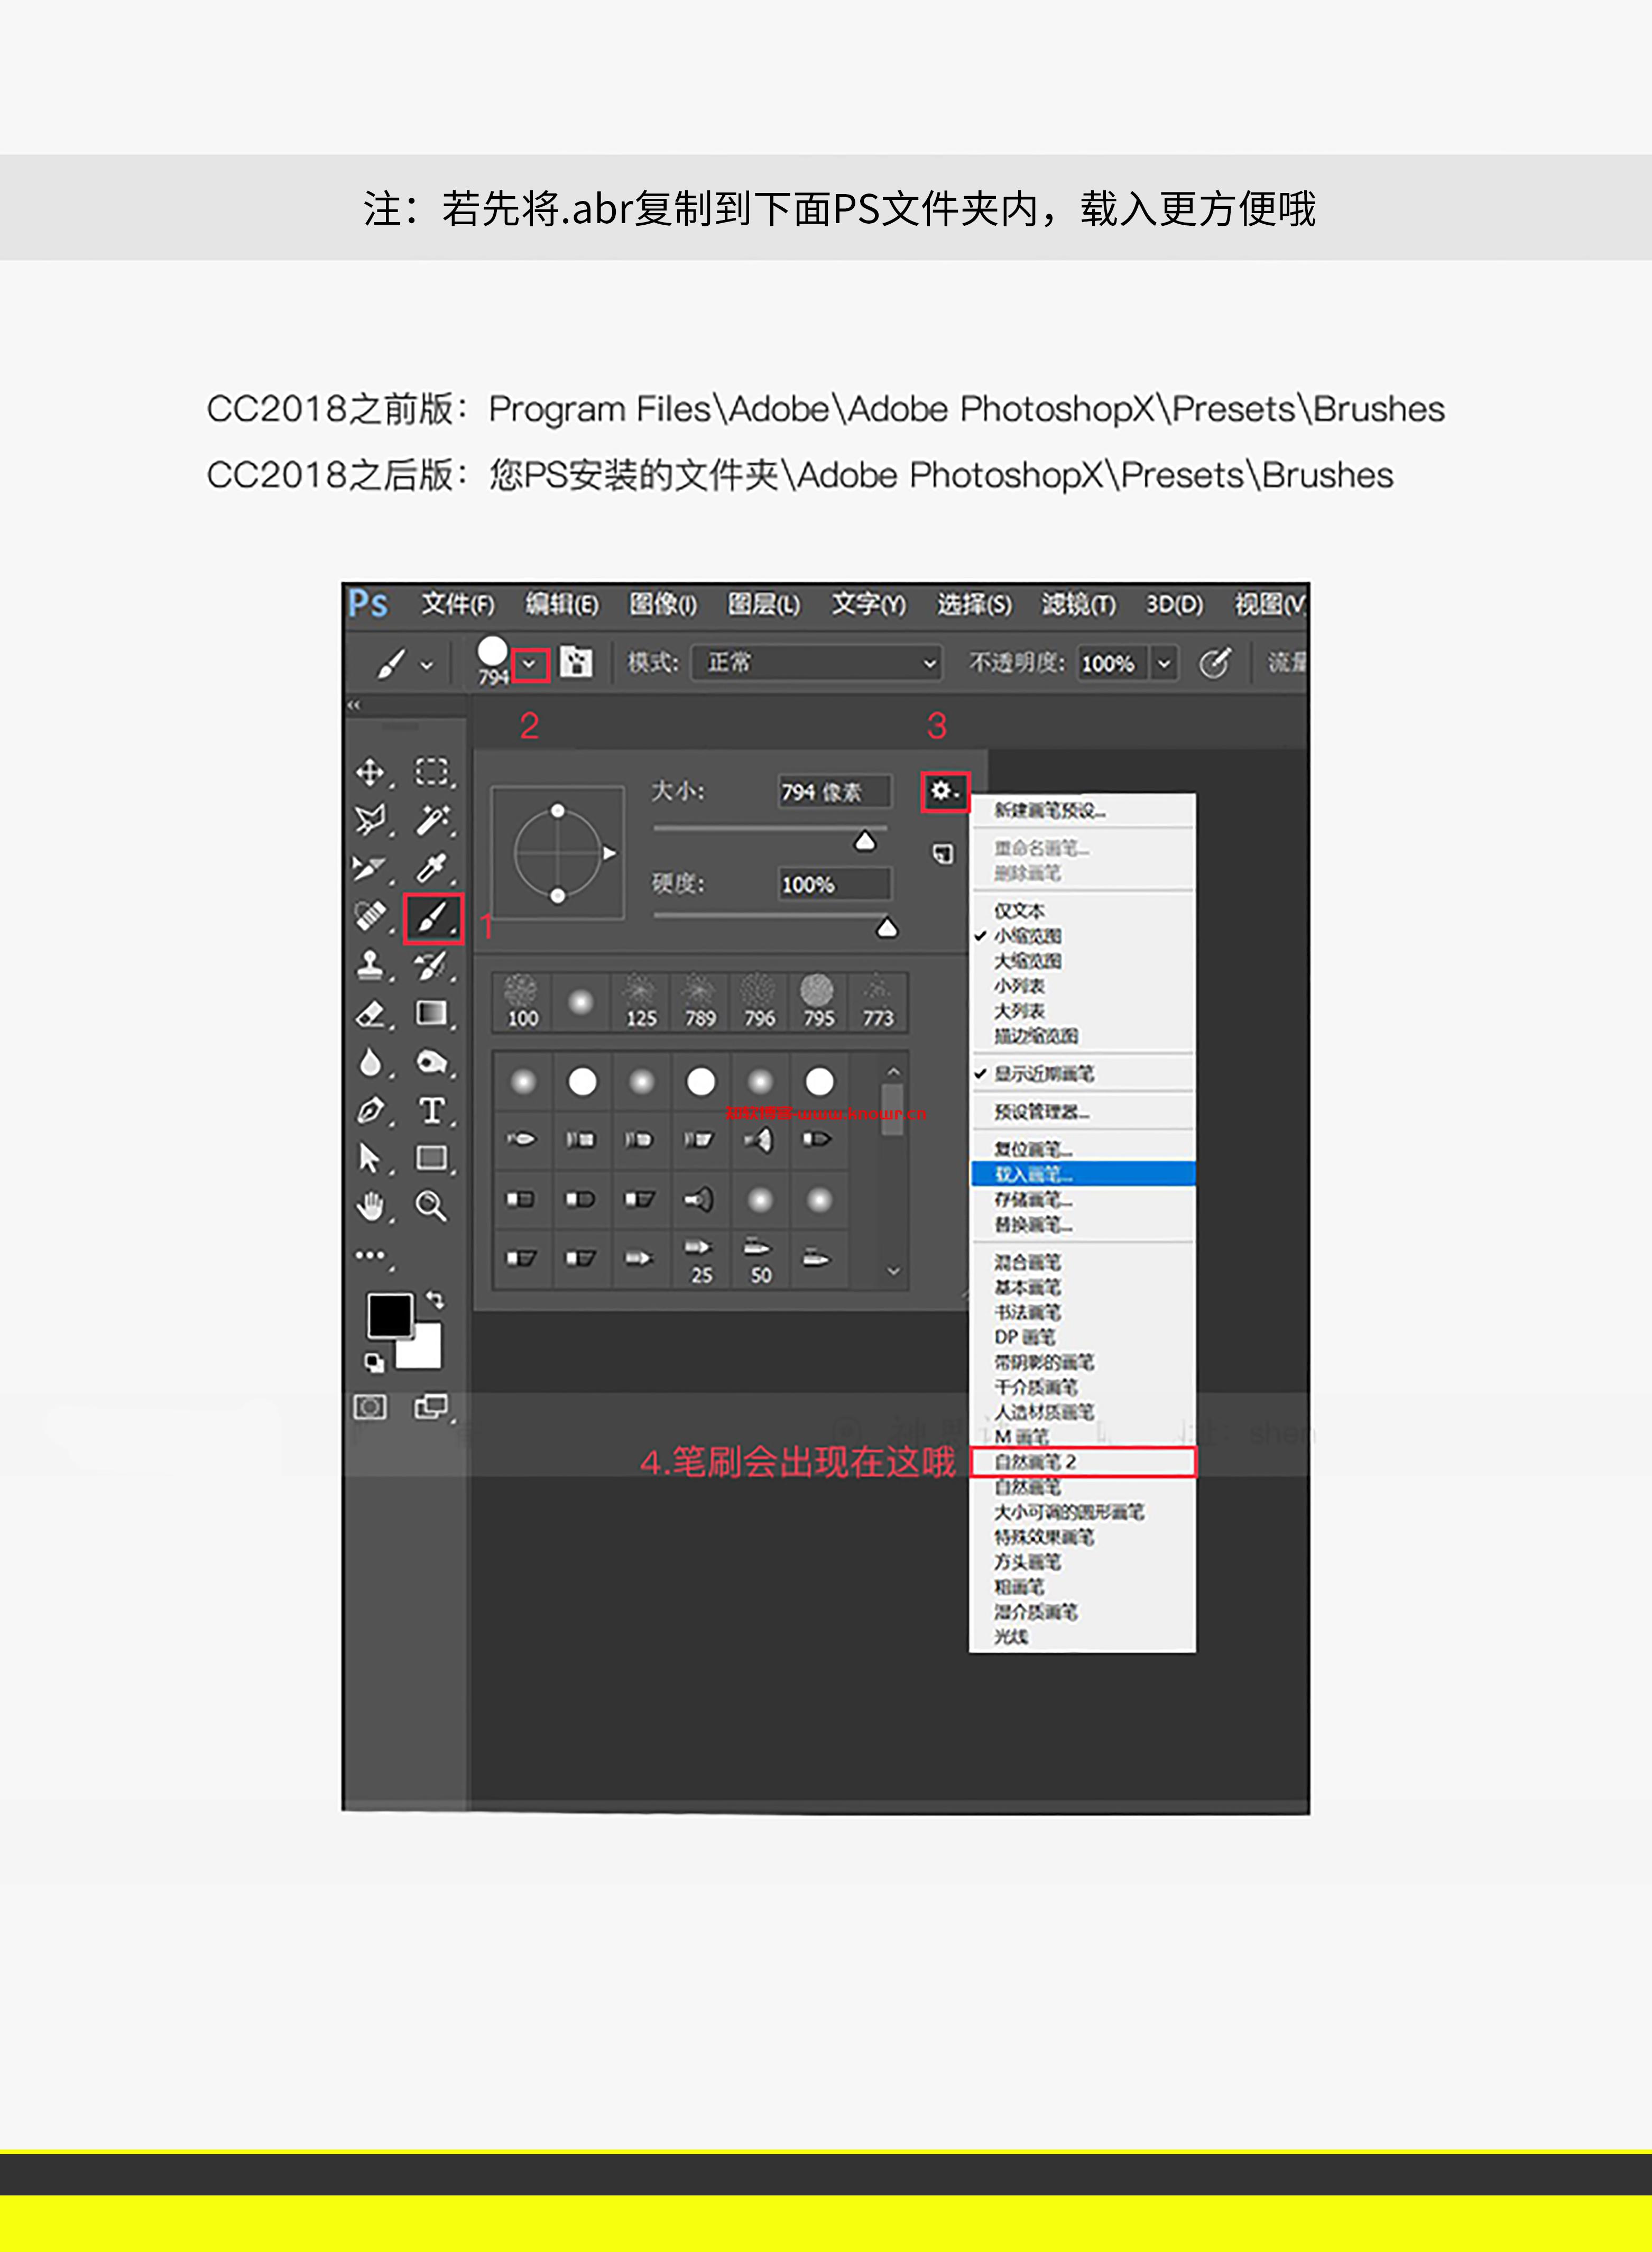1652x2252 pixels.
Task: Open blend mode 正常 dropdown
Action: pos(816,663)
